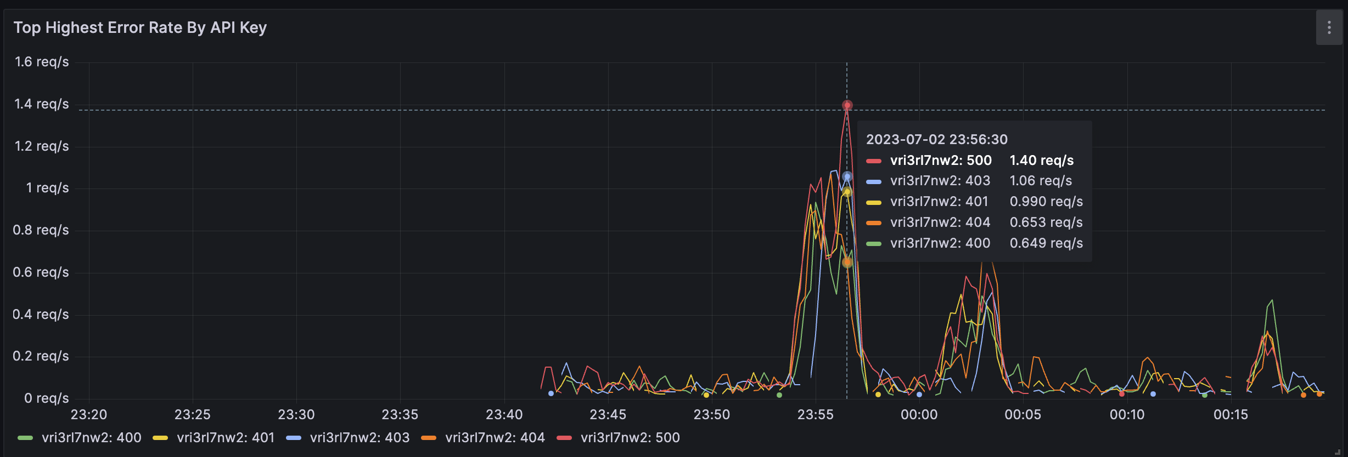The image size is (1348, 457).
Task: Click the yellow 401 data point at cursor
Action: point(847,191)
